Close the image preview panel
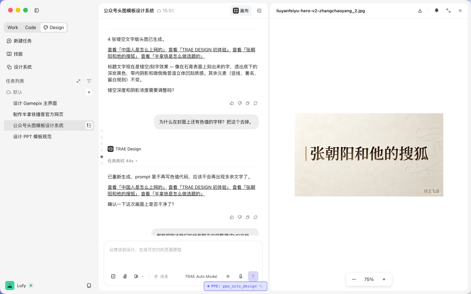 click(460, 11)
